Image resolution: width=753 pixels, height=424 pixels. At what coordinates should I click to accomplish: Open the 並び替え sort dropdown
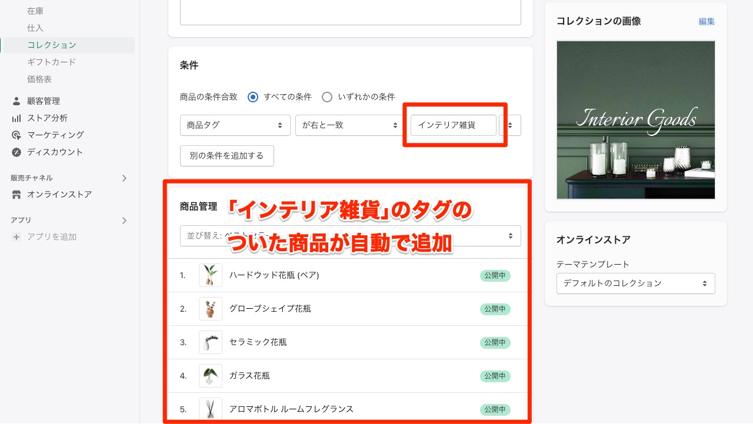click(x=351, y=236)
